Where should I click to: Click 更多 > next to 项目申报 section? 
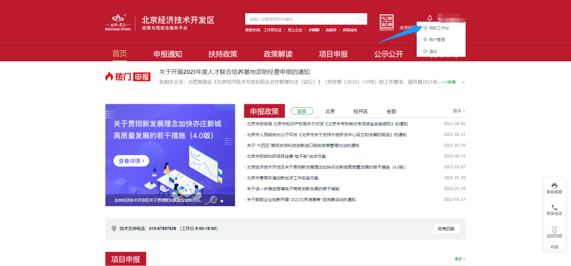(x=459, y=259)
